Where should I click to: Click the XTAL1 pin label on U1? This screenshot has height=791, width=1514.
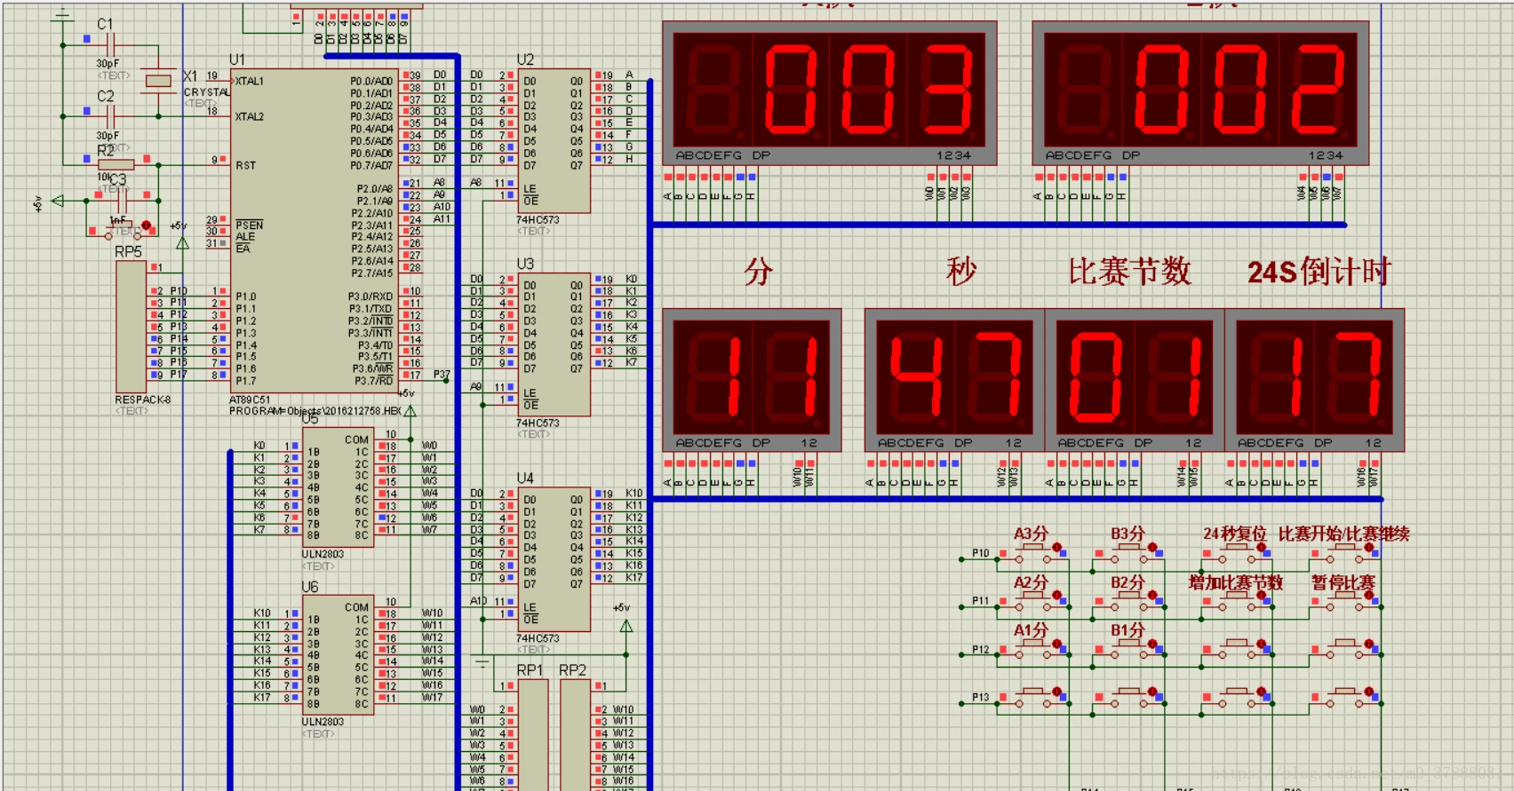click(x=249, y=81)
